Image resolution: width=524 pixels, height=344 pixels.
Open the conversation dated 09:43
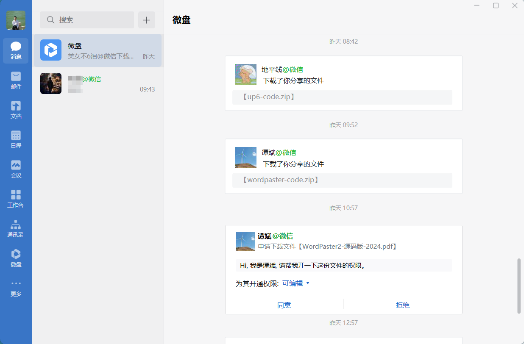(x=98, y=83)
